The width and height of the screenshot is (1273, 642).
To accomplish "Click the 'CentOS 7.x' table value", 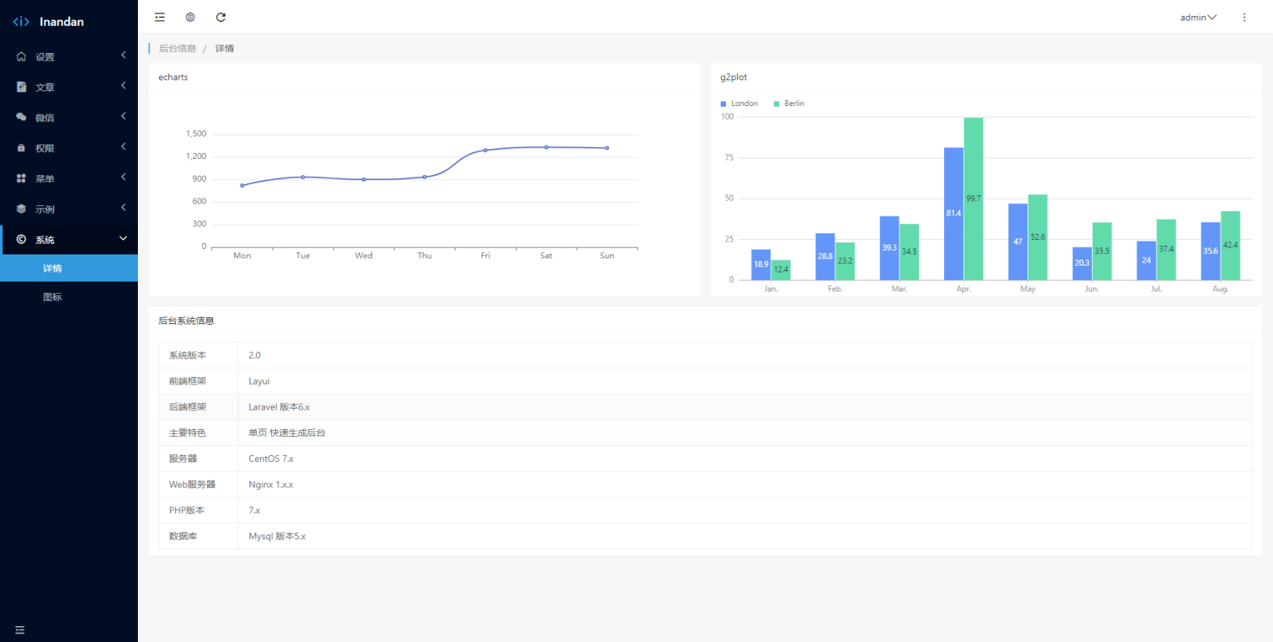I will pos(271,459).
